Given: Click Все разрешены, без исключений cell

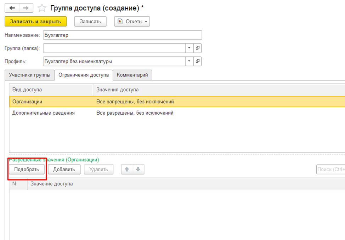Looking at the screenshot, I should click(135, 113).
